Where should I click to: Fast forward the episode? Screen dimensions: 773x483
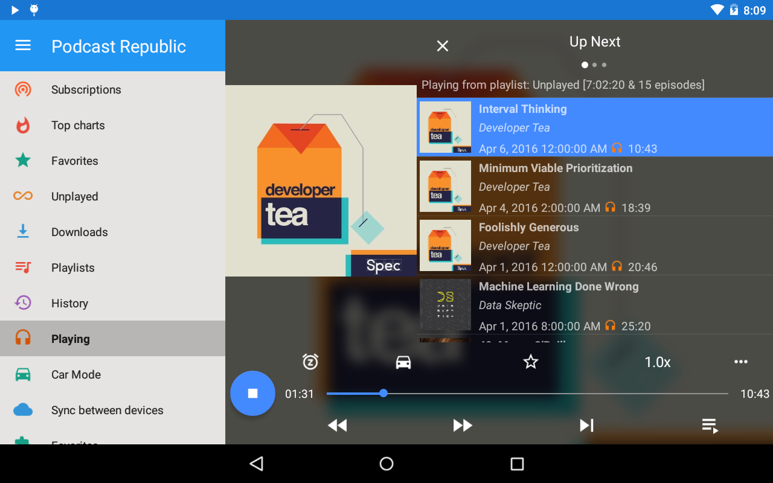click(x=463, y=426)
